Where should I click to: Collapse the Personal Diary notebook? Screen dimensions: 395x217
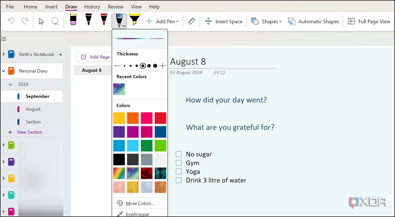4,71
